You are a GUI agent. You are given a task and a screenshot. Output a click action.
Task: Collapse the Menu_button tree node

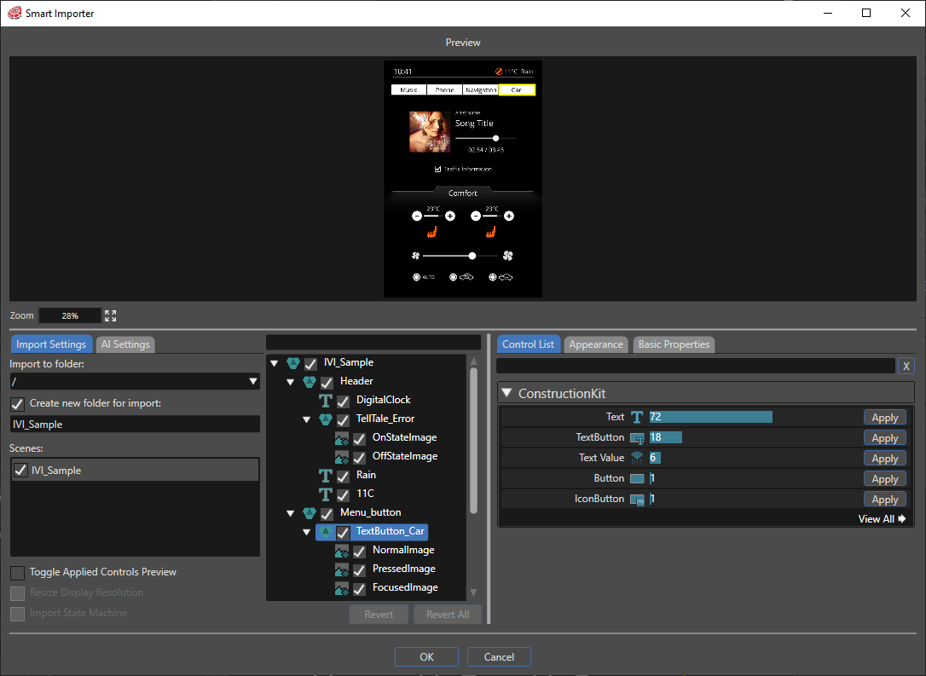[x=290, y=514]
